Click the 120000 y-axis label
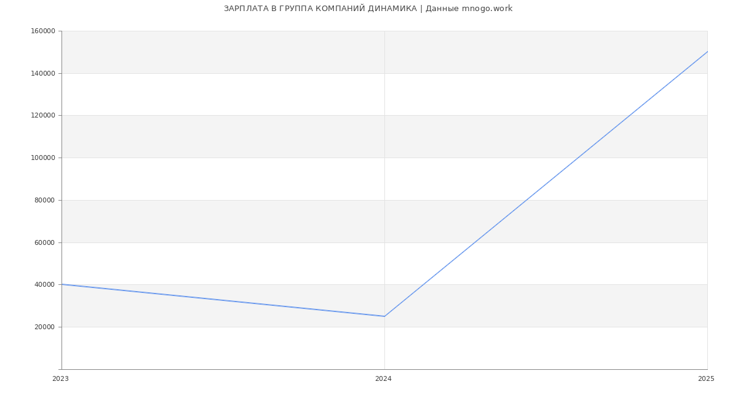Viewport: 738px width, 400px height. 44,116
